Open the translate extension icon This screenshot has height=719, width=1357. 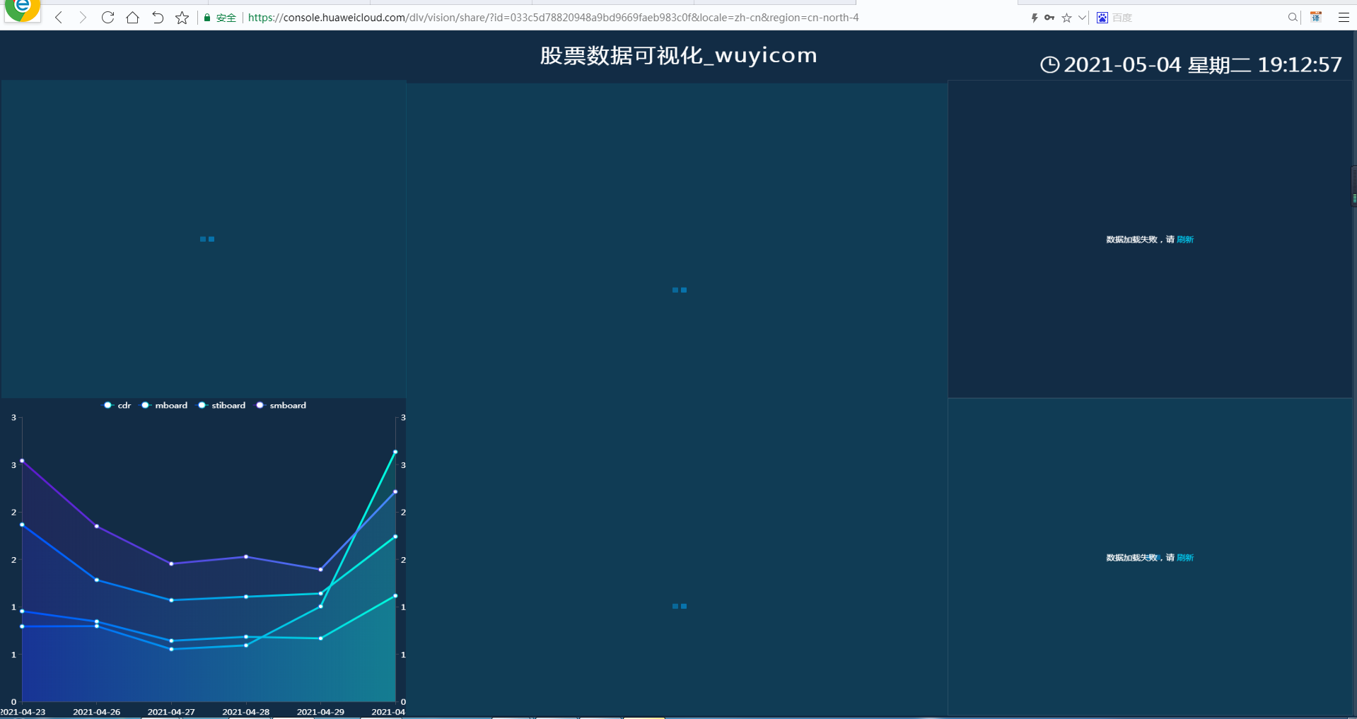click(1316, 17)
